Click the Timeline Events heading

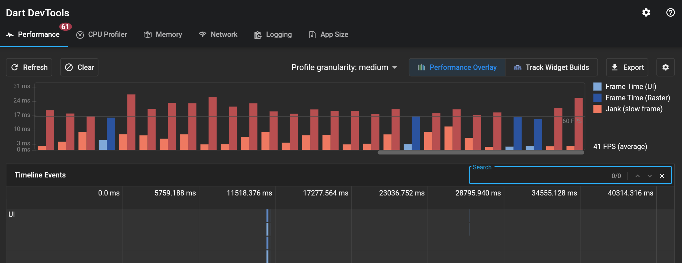point(40,175)
